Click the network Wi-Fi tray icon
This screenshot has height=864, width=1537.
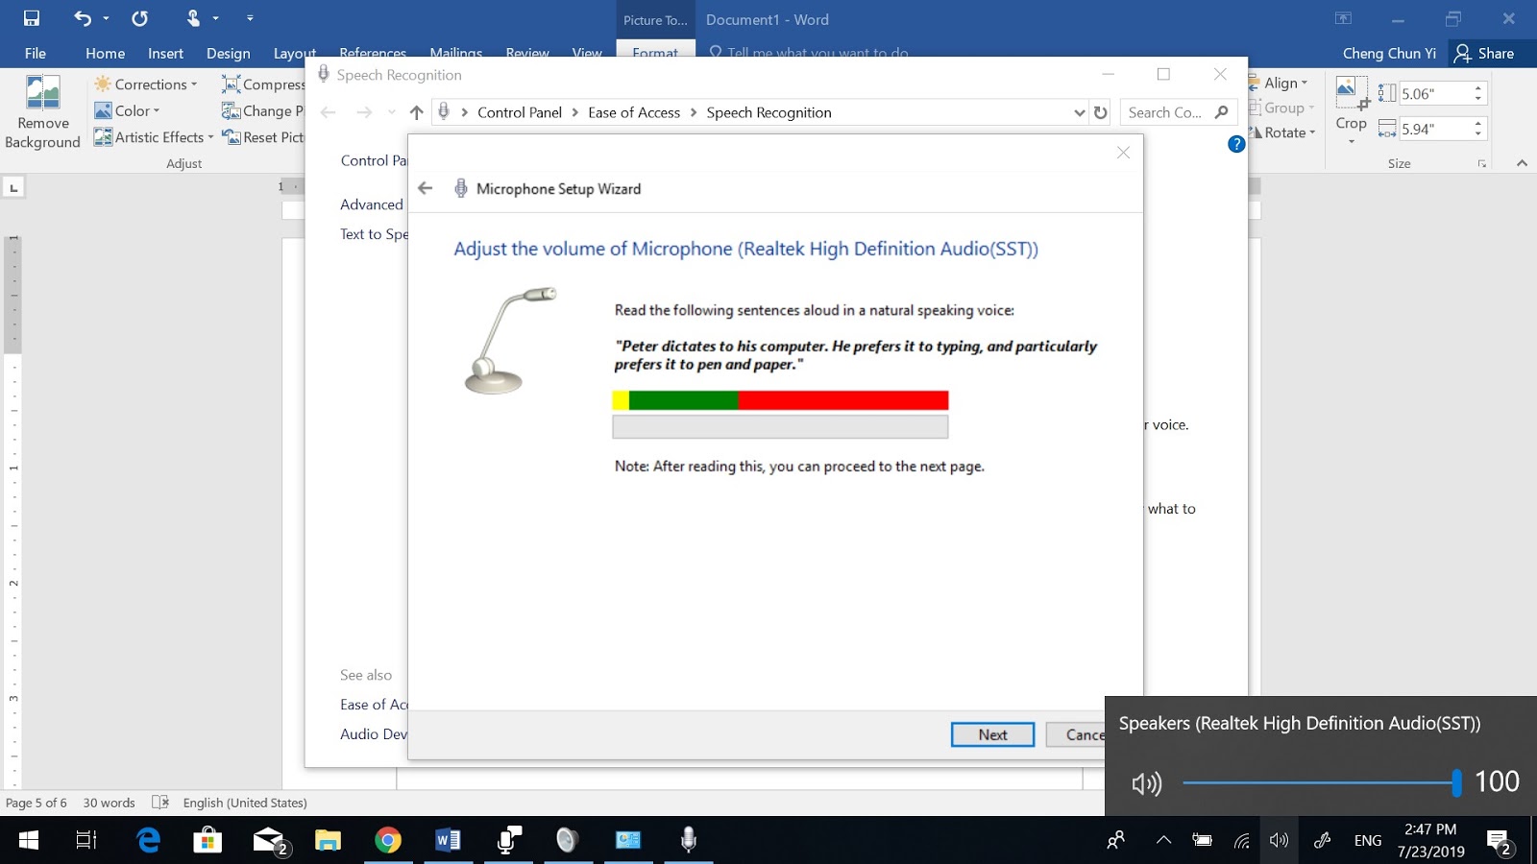point(1241,841)
